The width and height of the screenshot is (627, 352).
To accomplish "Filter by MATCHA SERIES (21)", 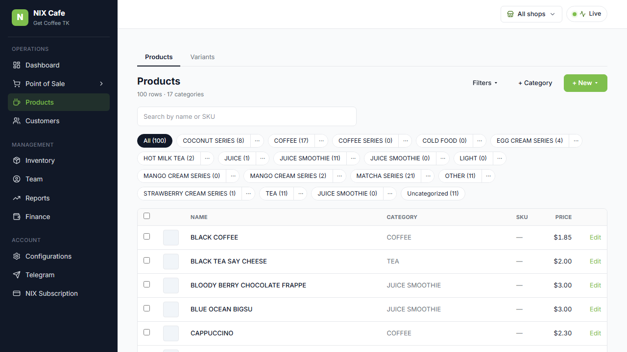I will (x=386, y=176).
